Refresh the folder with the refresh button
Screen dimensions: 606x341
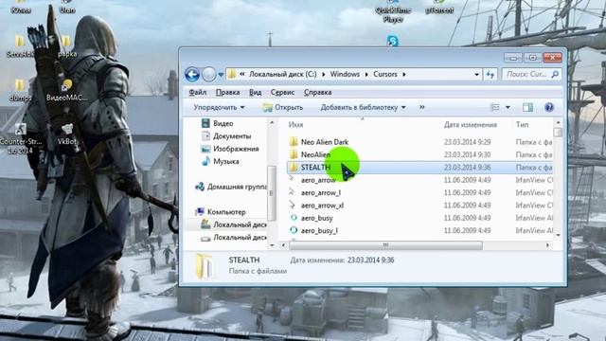[x=490, y=74]
